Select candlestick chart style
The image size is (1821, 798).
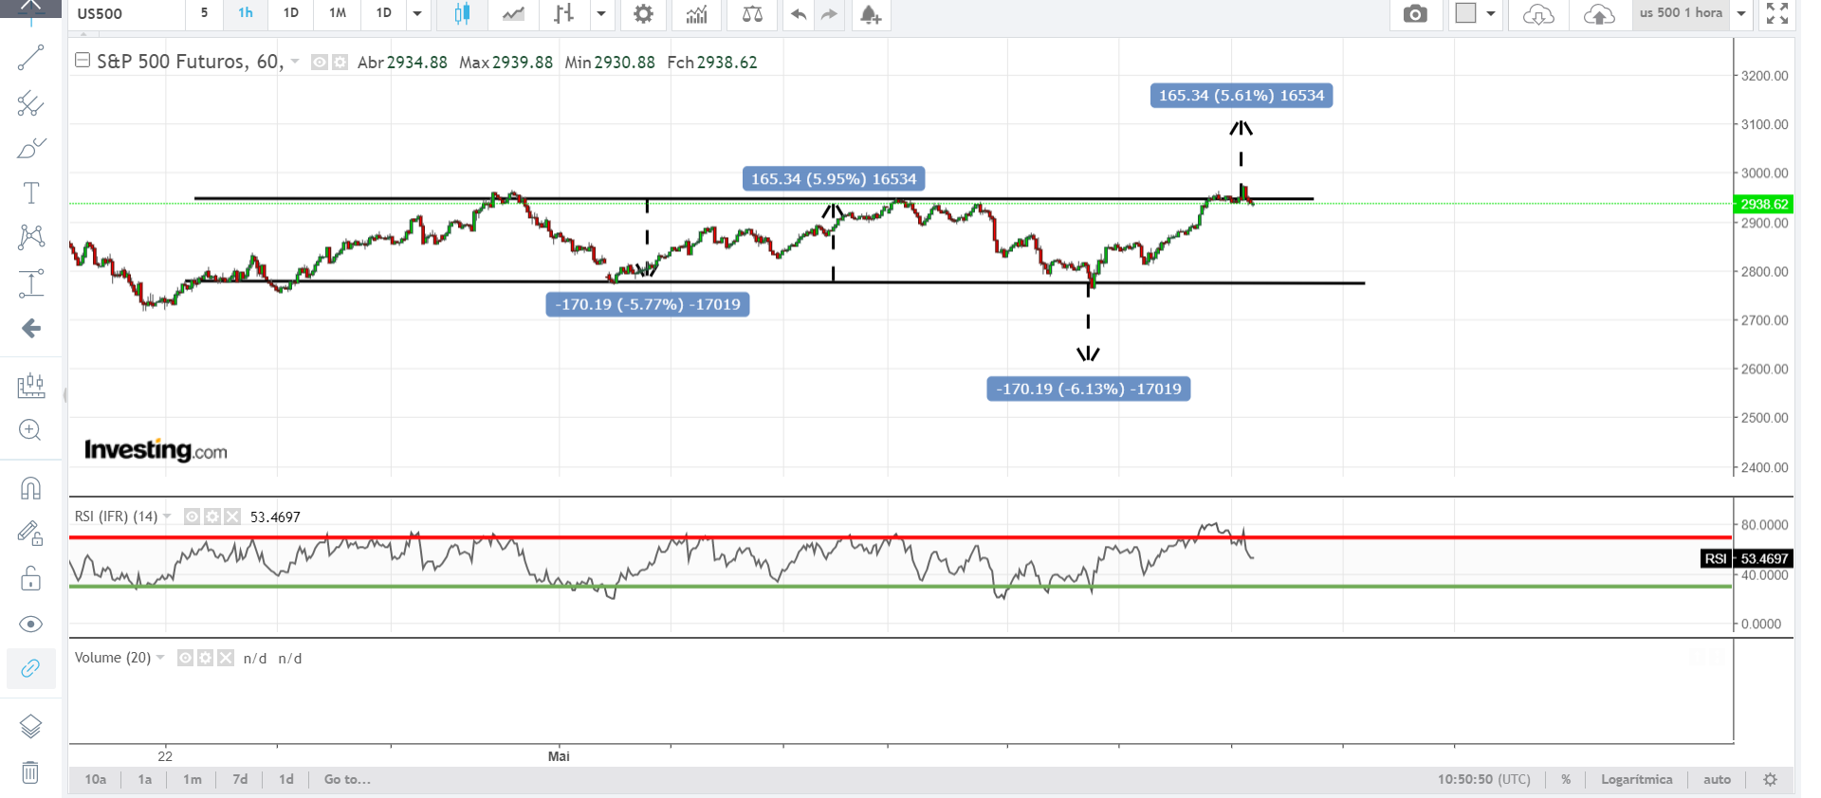click(x=462, y=14)
